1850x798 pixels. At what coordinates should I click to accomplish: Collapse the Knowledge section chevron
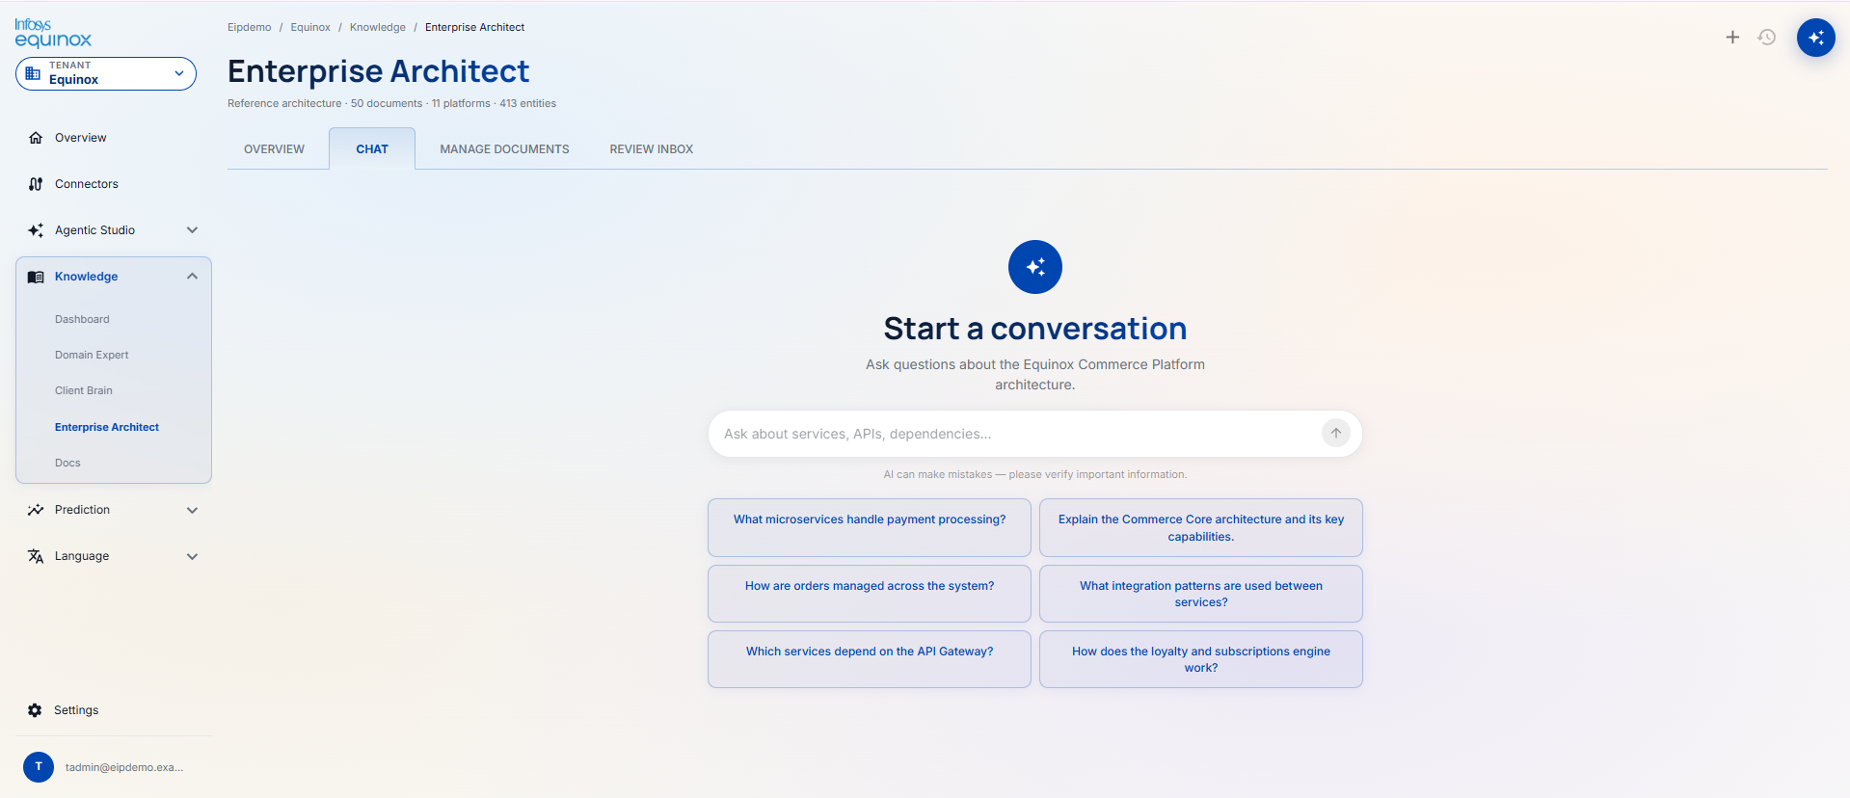tap(192, 277)
